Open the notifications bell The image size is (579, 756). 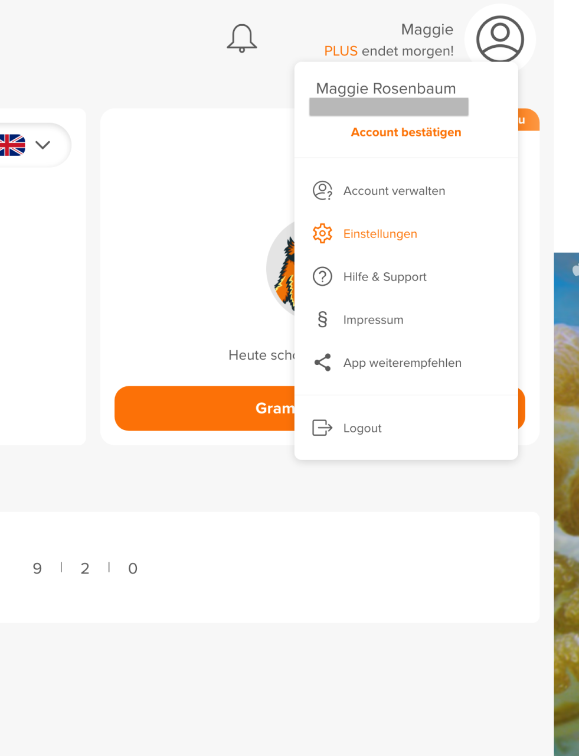point(242,38)
